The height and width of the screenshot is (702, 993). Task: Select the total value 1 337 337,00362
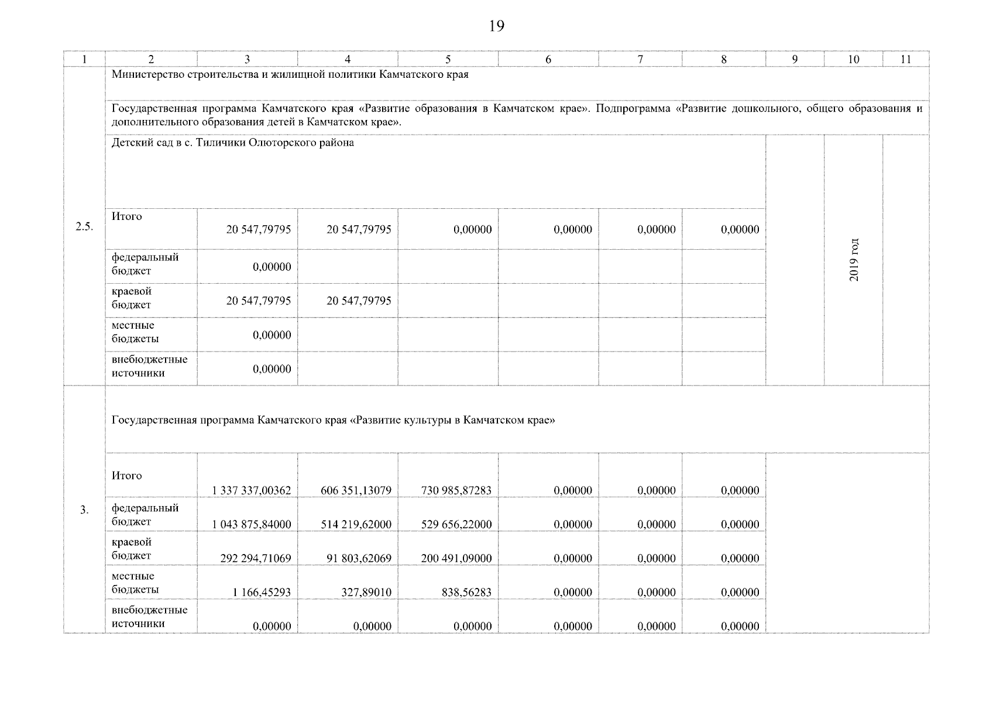click(x=252, y=490)
